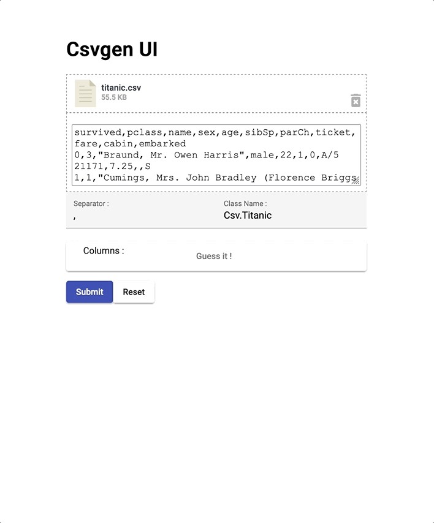
Task: Focus the Separator input field
Action: (141, 216)
